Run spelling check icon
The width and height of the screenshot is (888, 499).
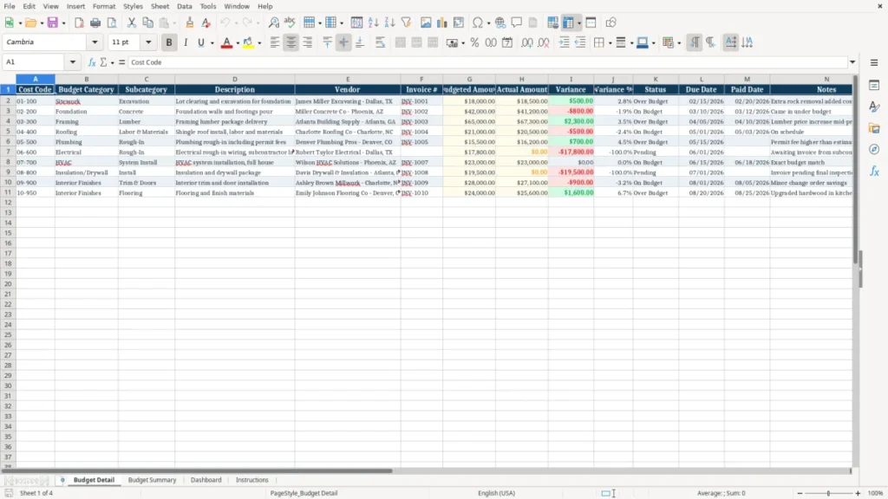point(290,23)
